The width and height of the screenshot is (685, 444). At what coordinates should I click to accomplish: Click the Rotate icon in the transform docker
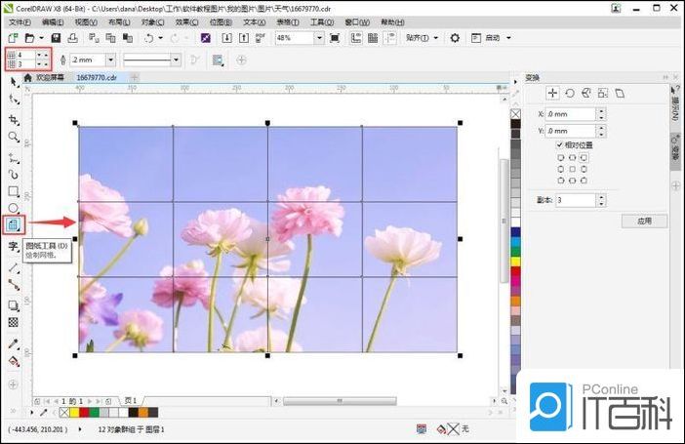(x=569, y=93)
